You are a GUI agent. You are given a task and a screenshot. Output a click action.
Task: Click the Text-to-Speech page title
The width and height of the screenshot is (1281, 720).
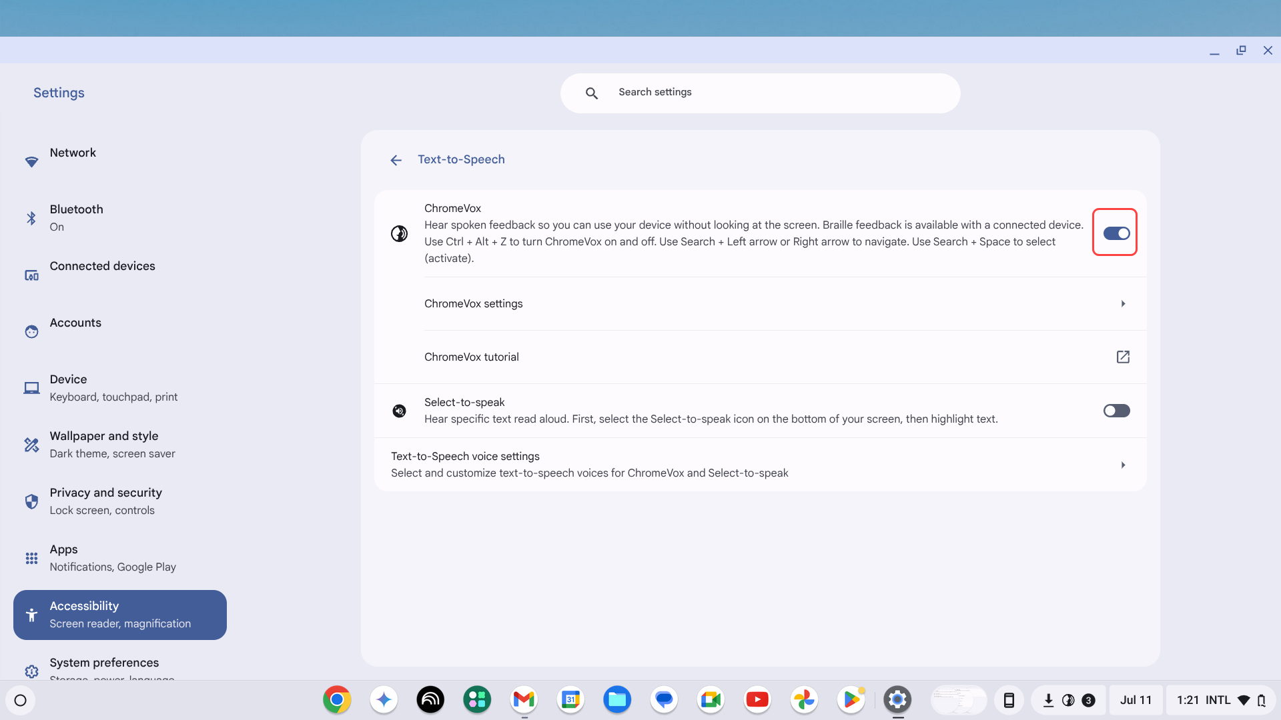click(x=461, y=160)
